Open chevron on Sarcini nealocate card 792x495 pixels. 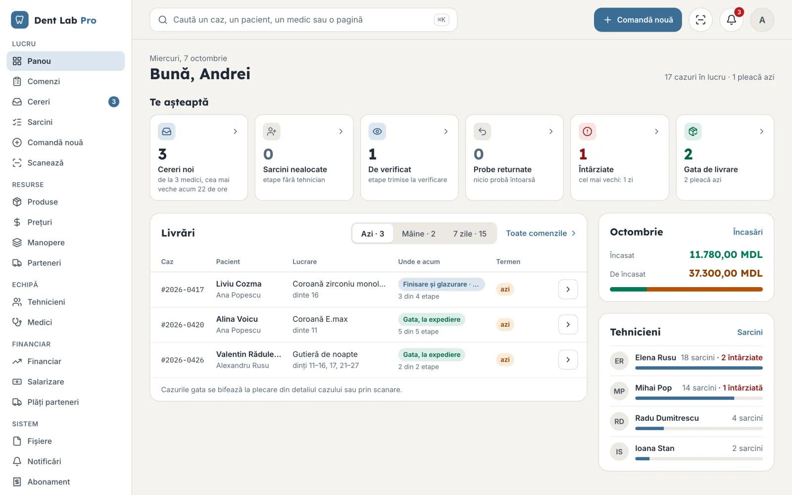pyautogui.click(x=341, y=132)
